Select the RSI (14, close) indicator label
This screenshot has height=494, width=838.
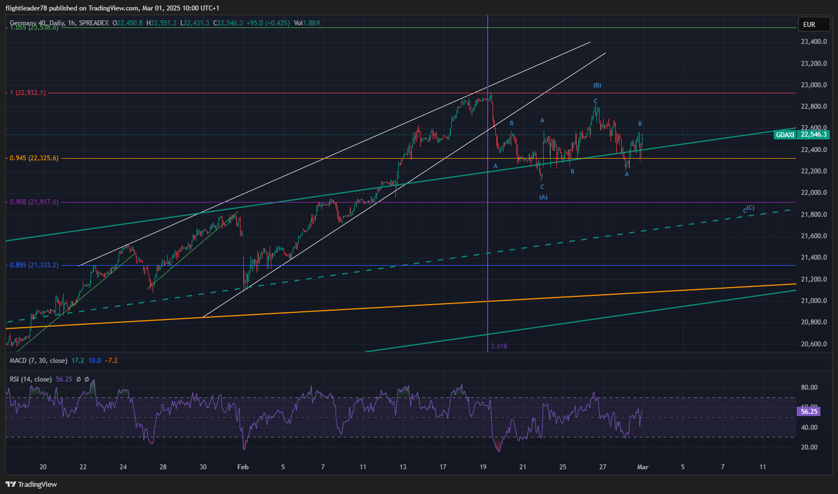pos(31,379)
